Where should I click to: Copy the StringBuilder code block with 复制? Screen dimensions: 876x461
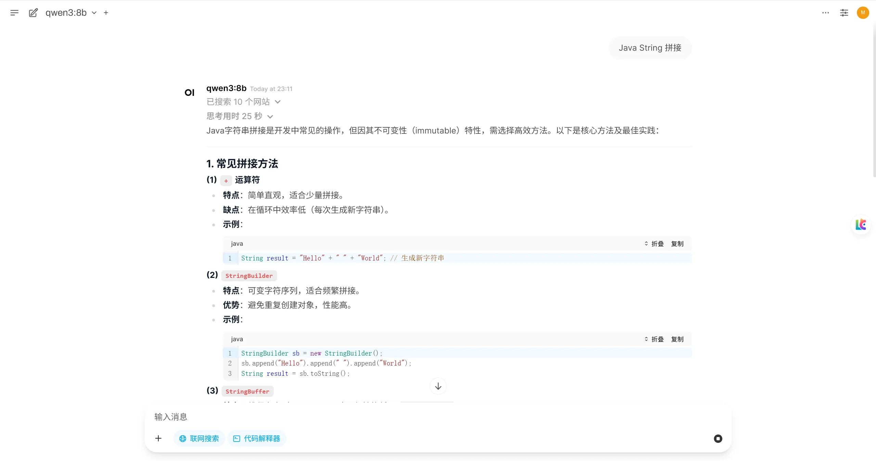(x=677, y=339)
